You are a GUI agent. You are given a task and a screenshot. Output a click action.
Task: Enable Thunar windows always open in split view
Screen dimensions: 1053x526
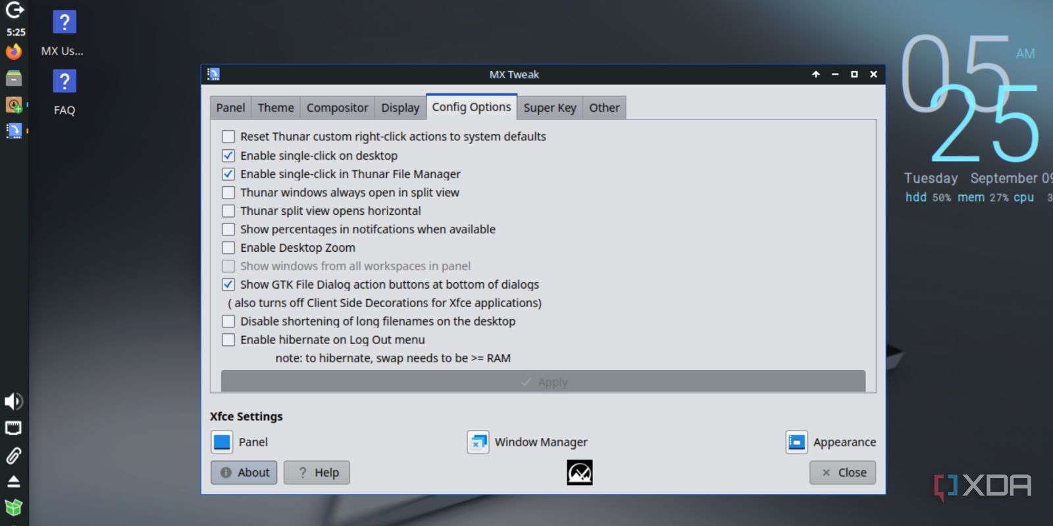[228, 193]
